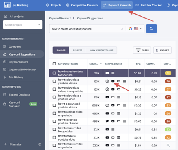Open Organic Results in sidebar
Viewport: 178px width, 150px height.
pyautogui.click(x=19, y=62)
